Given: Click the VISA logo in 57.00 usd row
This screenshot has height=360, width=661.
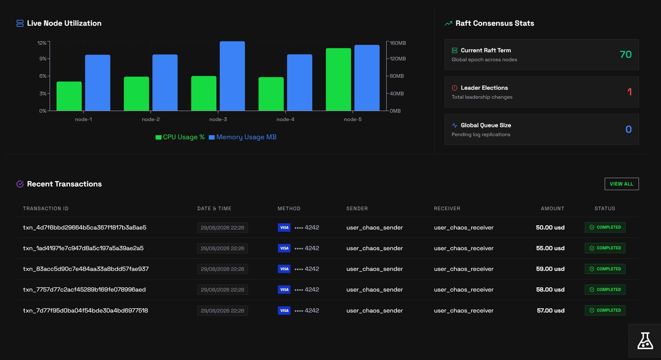Looking at the screenshot, I should [x=284, y=311].
